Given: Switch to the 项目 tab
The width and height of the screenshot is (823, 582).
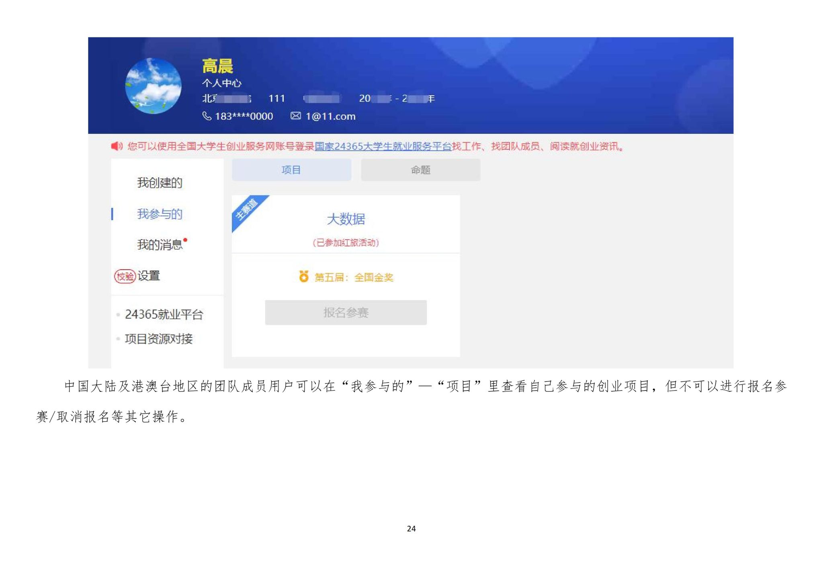Looking at the screenshot, I should click(291, 170).
